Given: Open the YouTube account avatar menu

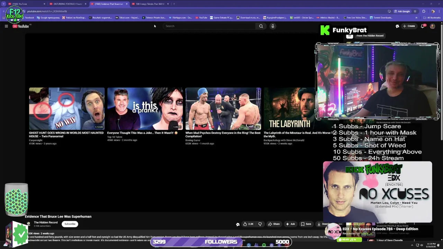Looking at the screenshot, I should pyautogui.click(x=432, y=26).
